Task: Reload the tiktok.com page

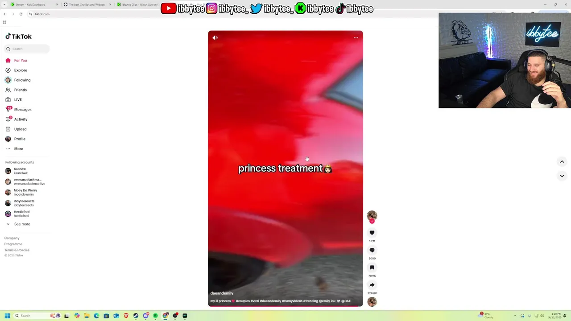Action: click(21, 14)
